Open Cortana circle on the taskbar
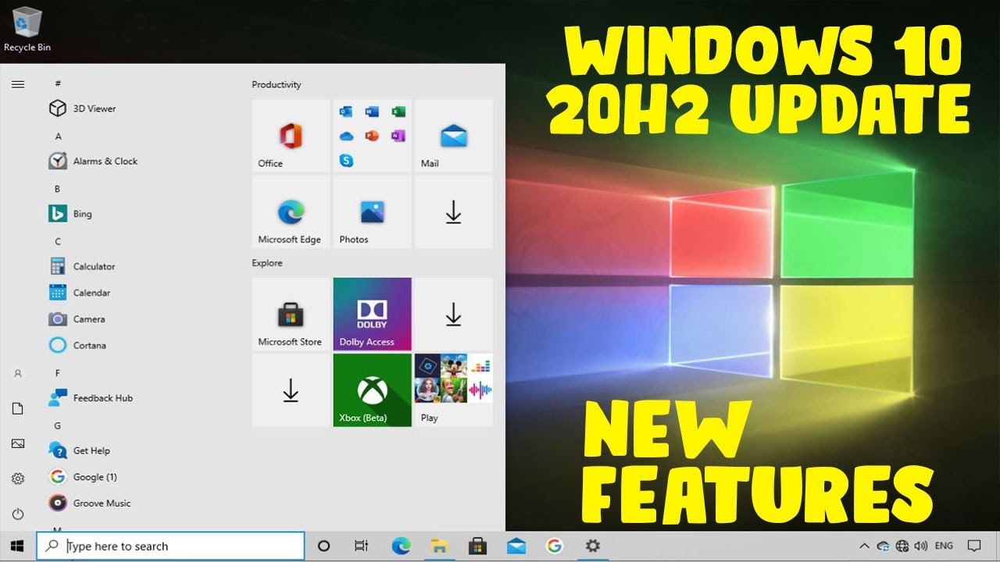 tap(323, 546)
